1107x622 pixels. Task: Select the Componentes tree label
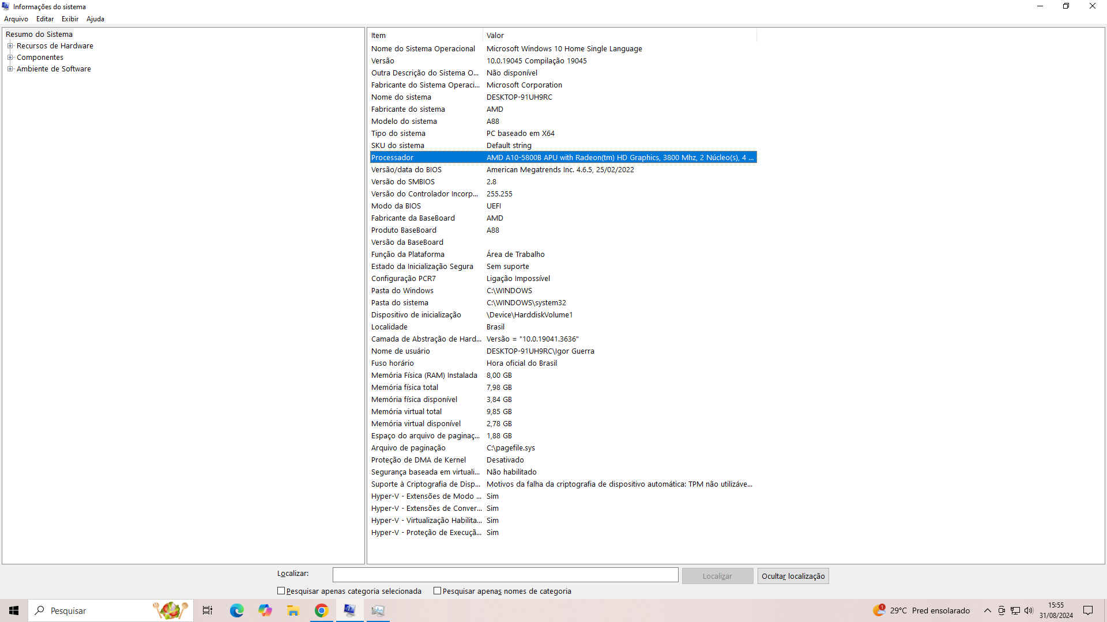40,58
